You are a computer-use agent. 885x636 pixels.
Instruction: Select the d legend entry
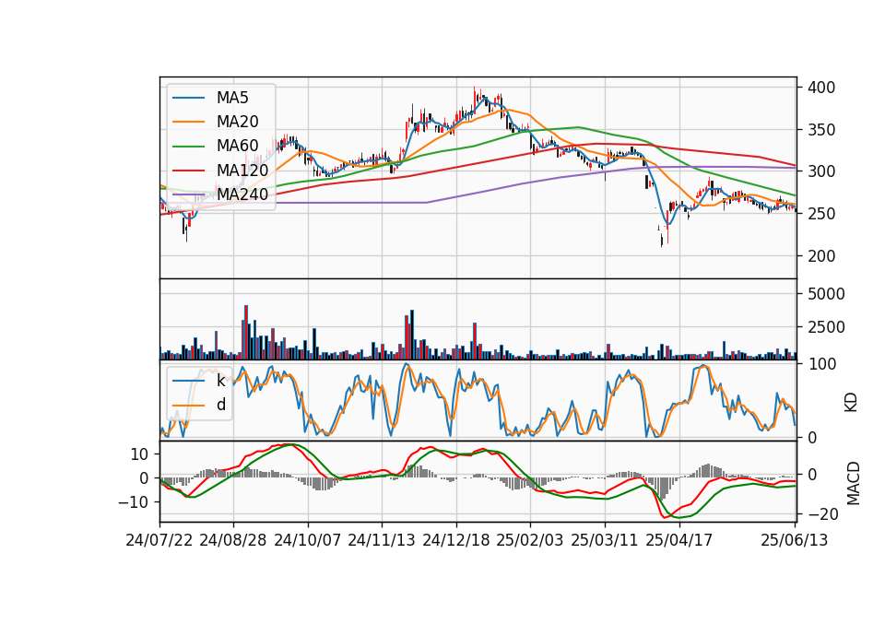pyautogui.click(x=221, y=405)
